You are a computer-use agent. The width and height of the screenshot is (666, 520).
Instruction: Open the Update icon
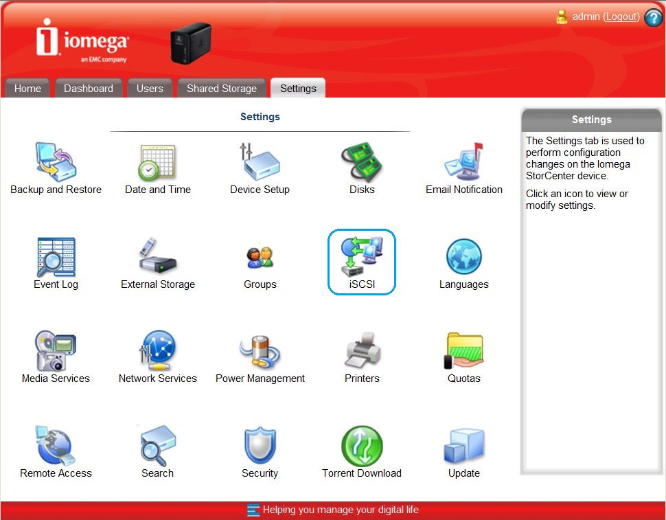464,446
